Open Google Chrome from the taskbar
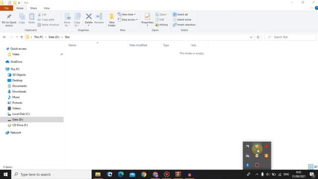Image resolution: width=318 pixels, height=179 pixels. pyautogui.click(x=144, y=175)
